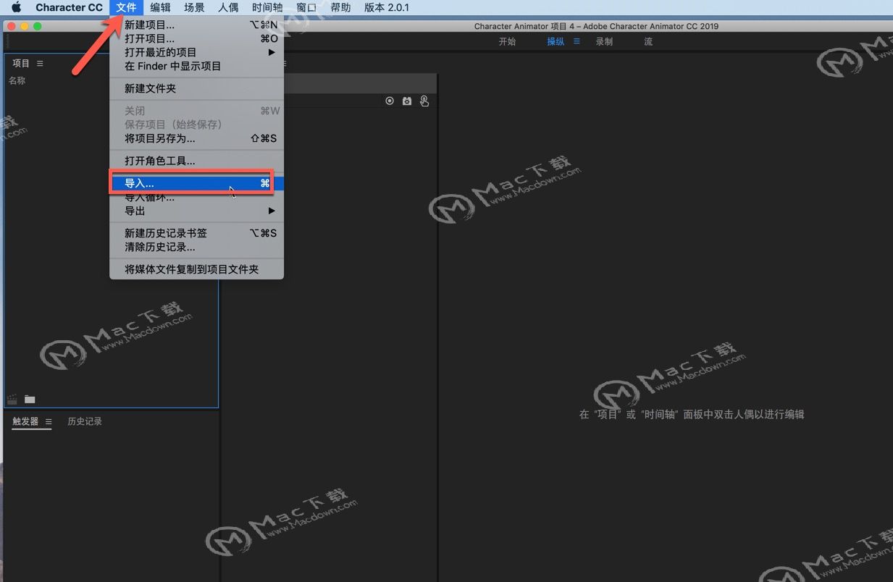Expand the 打开最近的项目 submenu
Screen dimensions: 893x582
(196, 52)
